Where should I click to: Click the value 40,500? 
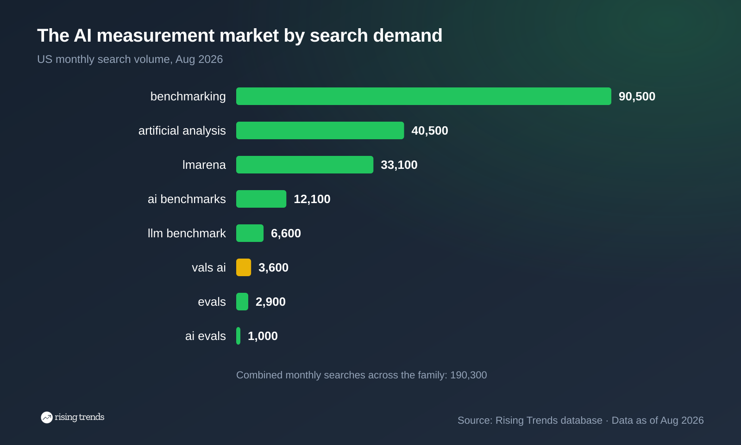pos(430,130)
